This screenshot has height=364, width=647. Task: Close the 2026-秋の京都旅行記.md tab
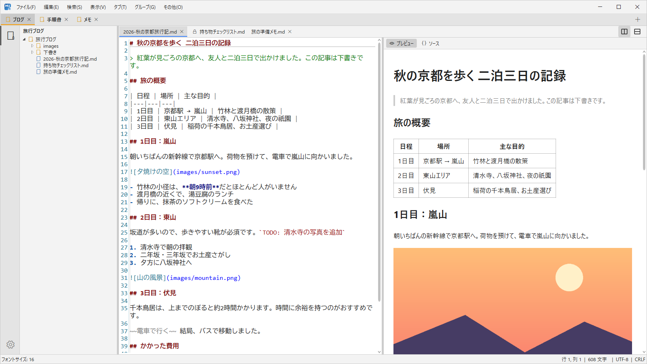[182, 32]
